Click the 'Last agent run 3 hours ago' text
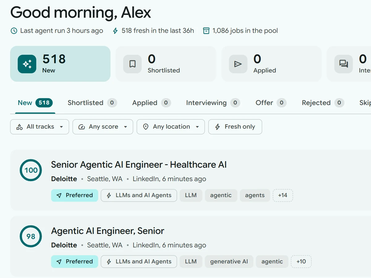371x278 pixels. click(x=62, y=31)
